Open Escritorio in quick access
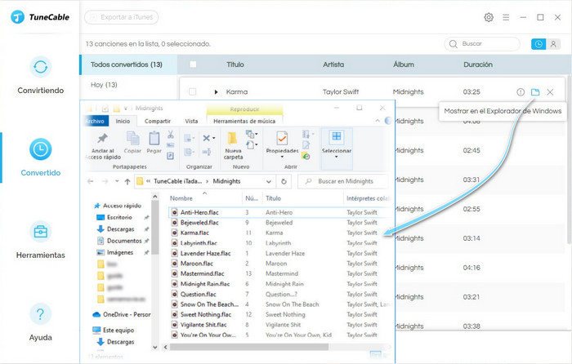The height and width of the screenshot is (364, 572). (119, 218)
